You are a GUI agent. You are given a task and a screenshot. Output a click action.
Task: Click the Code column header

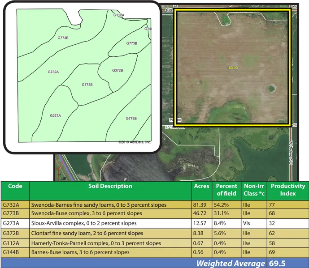(x=9, y=186)
